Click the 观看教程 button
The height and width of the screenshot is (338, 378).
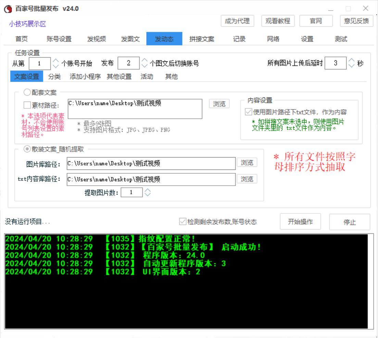(x=278, y=21)
